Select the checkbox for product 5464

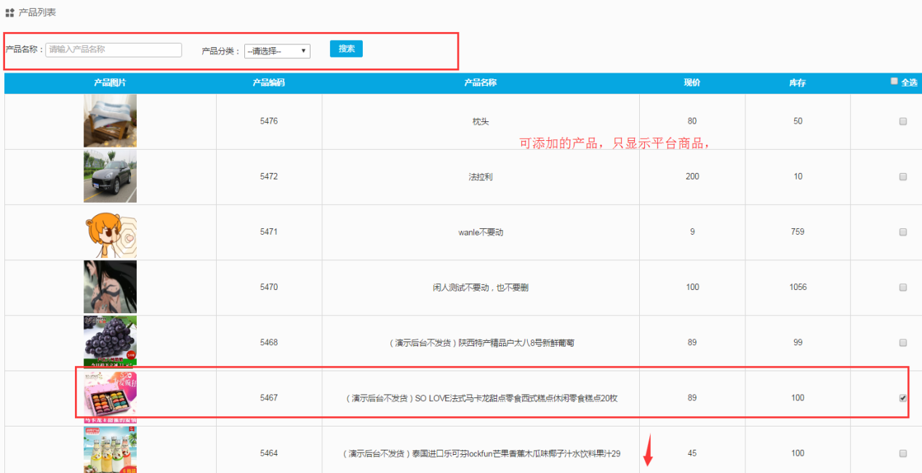coord(903,453)
